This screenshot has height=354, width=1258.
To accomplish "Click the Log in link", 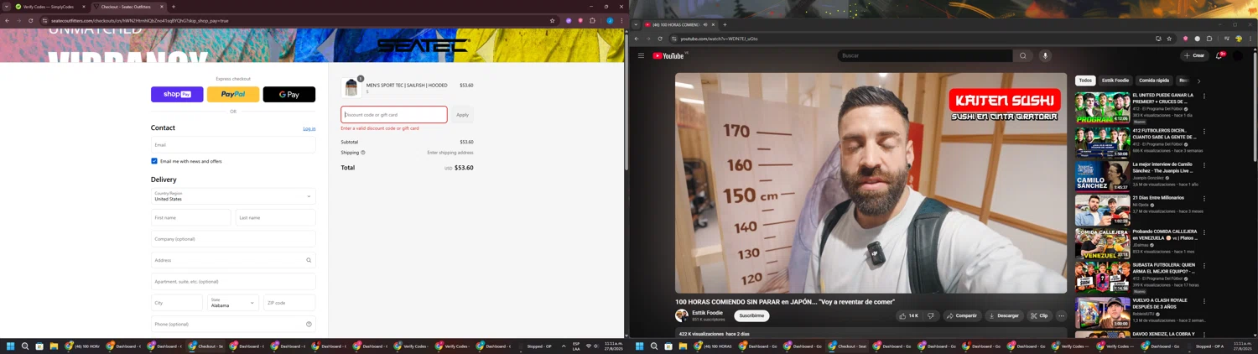I will pyautogui.click(x=309, y=128).
